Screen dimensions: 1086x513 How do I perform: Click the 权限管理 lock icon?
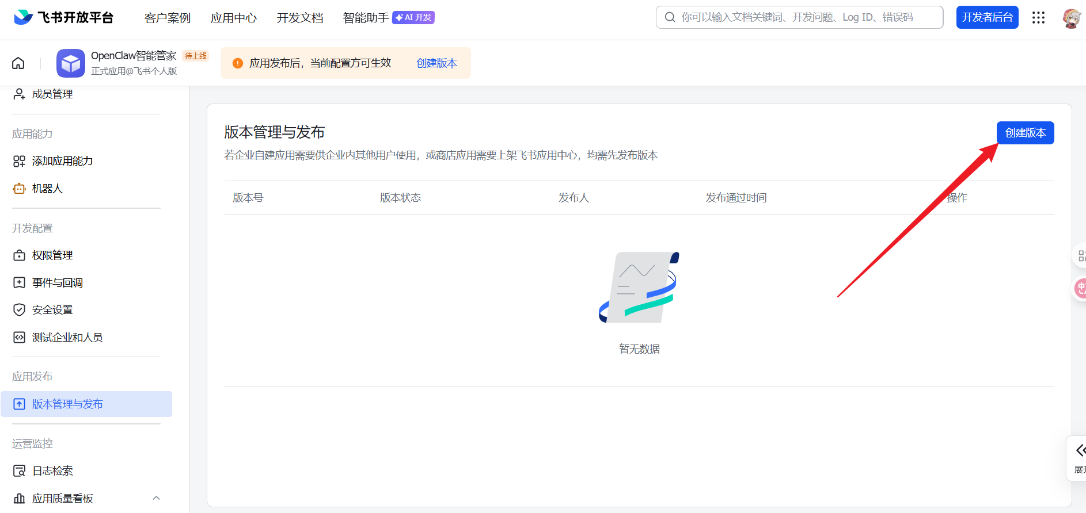tap(19, 255)
